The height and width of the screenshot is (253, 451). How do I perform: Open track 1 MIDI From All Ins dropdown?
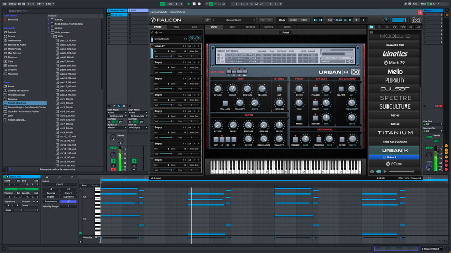[117, 112]
